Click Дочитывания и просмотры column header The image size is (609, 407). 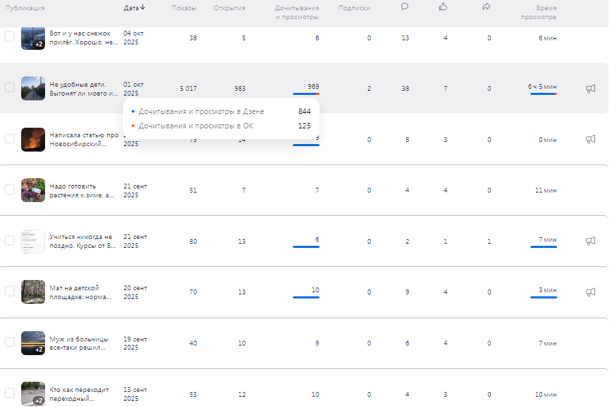pyautogui.click(x=297, y=12)
